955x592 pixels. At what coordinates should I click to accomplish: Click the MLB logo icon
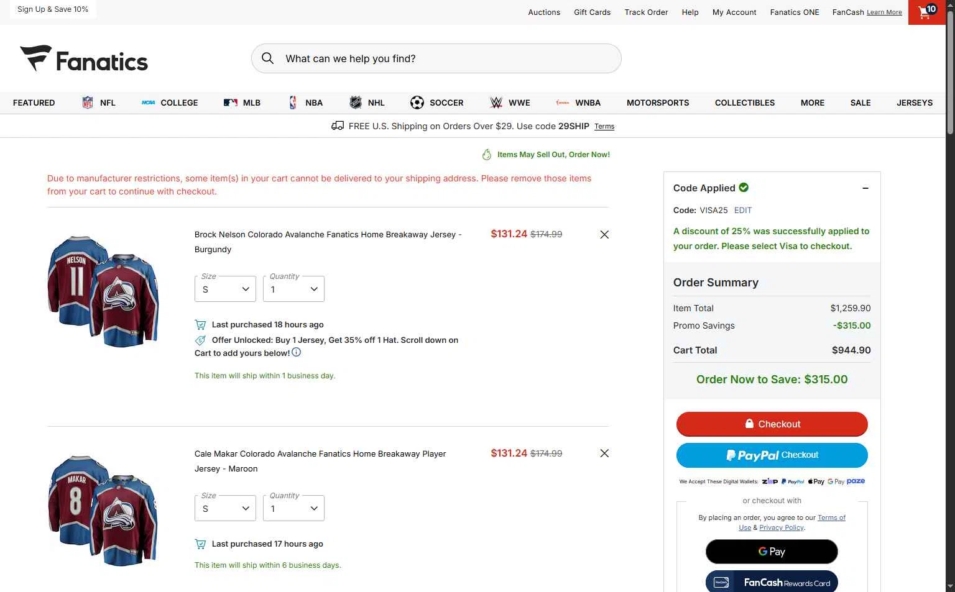(x=231, y=102)
